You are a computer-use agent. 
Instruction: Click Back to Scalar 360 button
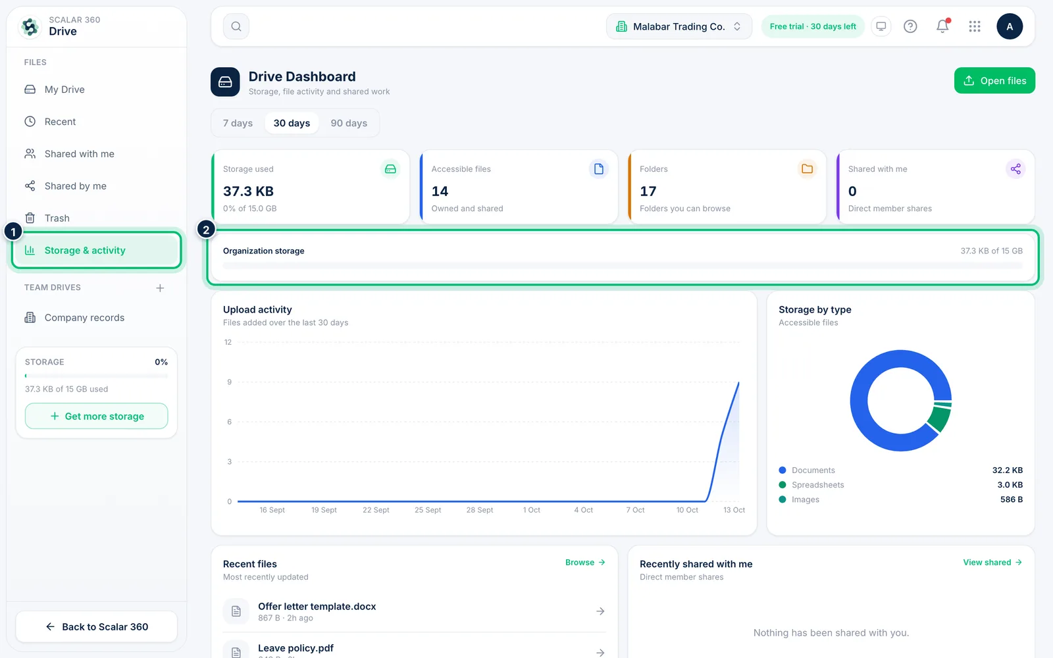[96, 627]
